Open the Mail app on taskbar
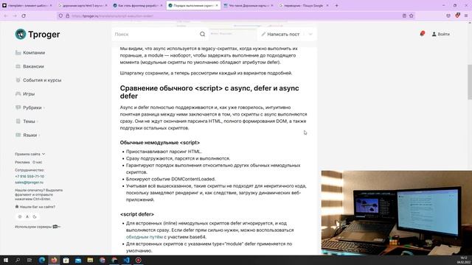Image resolution: width=472 pixels, height=265 pixels. point(78,260)
